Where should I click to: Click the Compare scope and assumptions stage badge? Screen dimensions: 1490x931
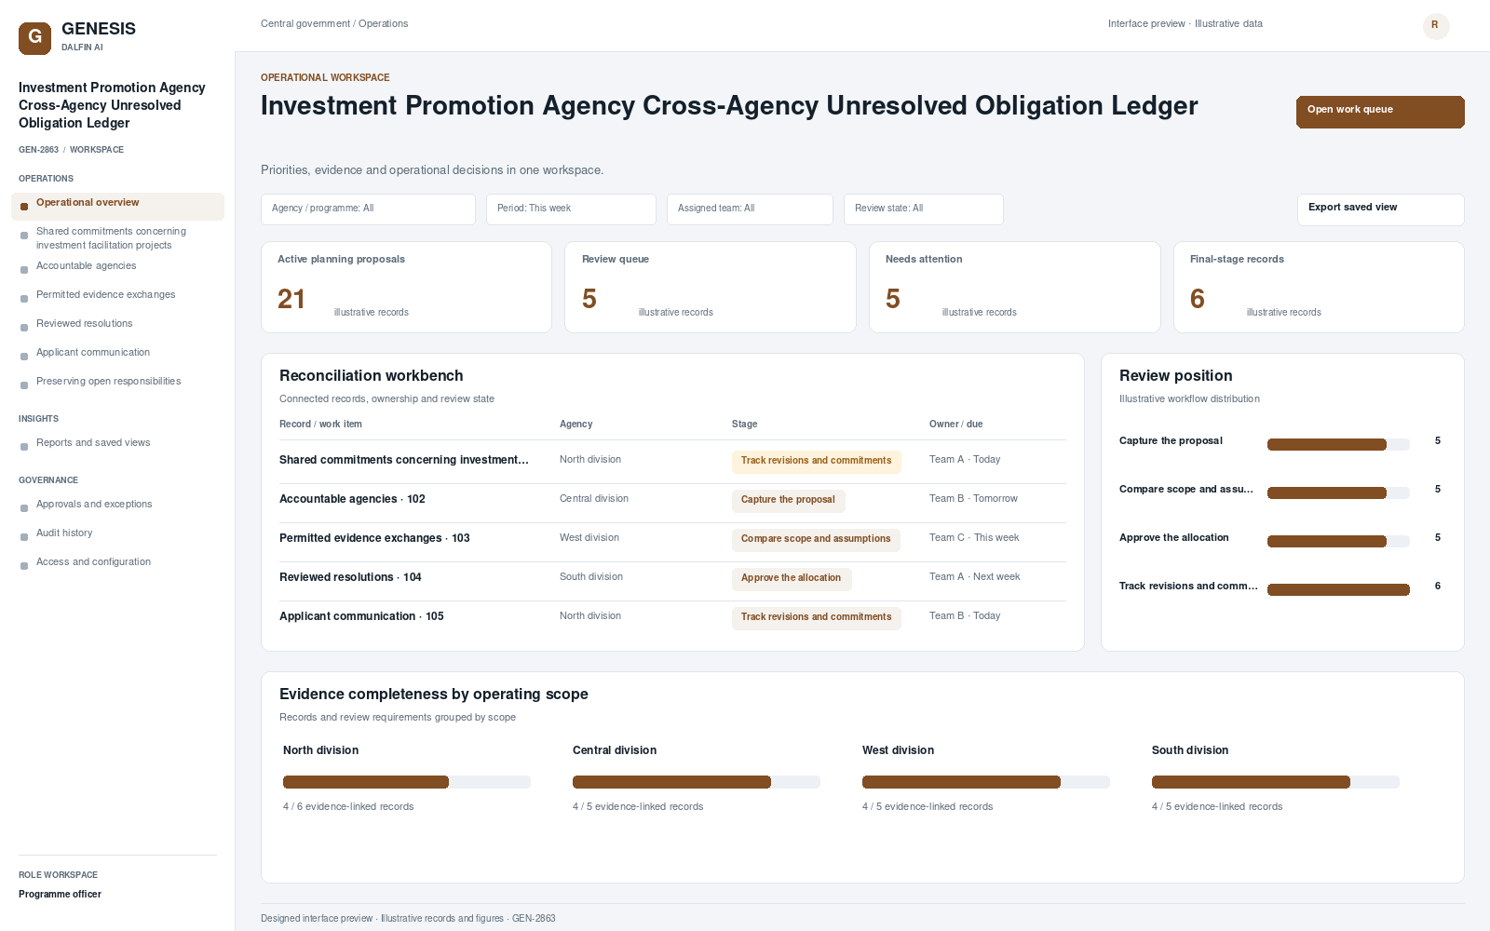(816, 540)
